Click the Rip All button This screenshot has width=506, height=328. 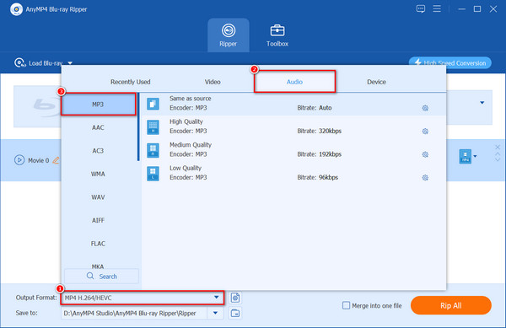pos(451,305)
